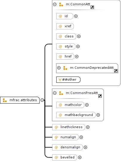Expand the id attribute details
The image size is (121, 162).
(76, 16)
